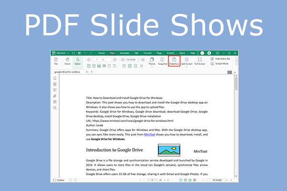Go to next page in the status bar
Viewport: 287px width, 191px height.
165,180
